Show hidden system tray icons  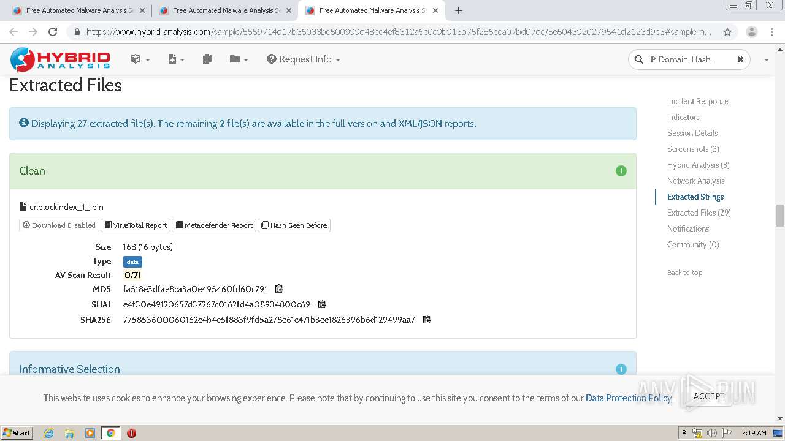tap(684, 433)
